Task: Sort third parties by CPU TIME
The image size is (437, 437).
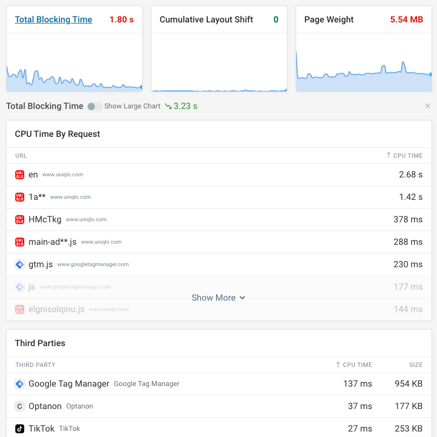Action: (354, 365)
